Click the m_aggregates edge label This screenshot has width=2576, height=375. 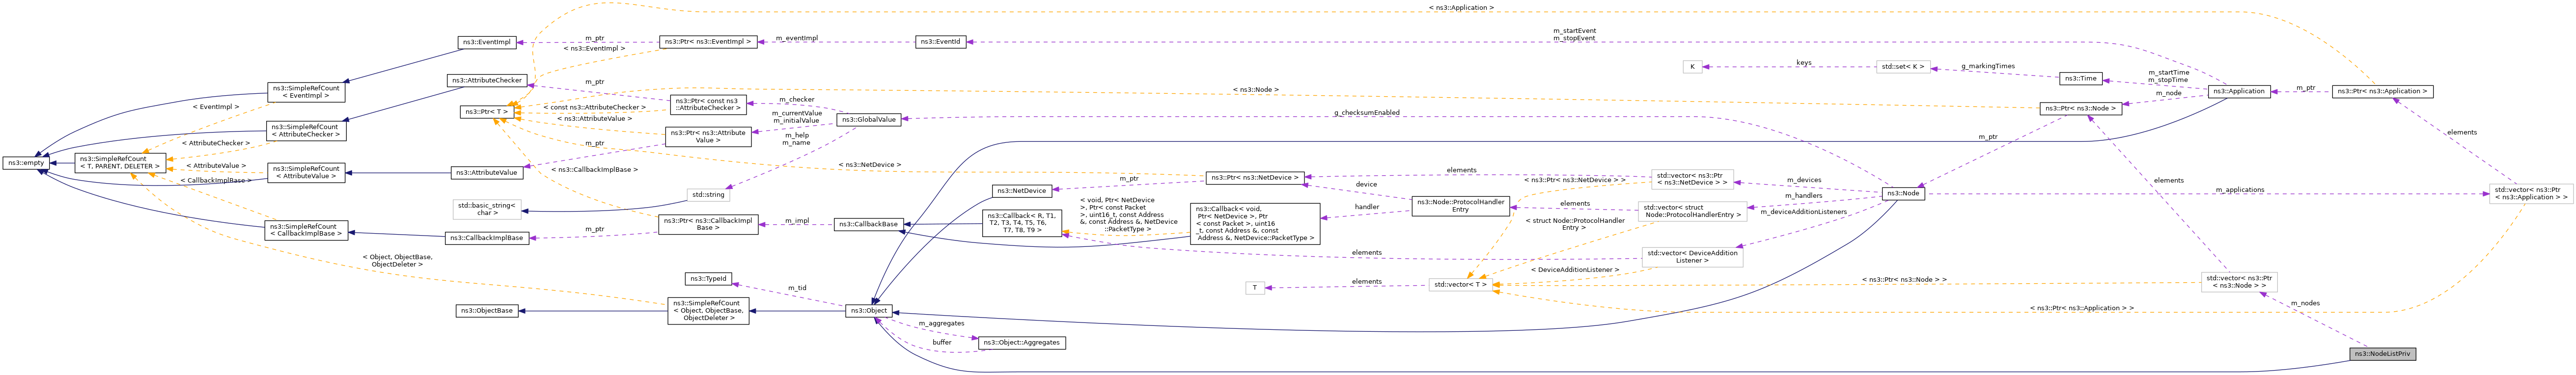click(x=940, y=323)
